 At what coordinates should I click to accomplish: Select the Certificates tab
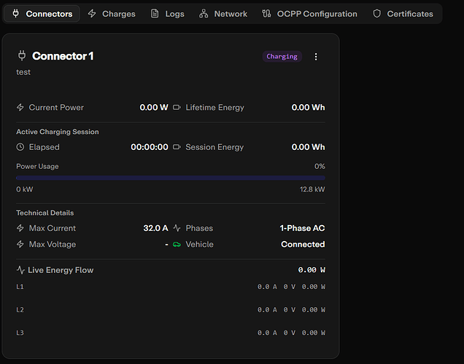tap(403, 14)
